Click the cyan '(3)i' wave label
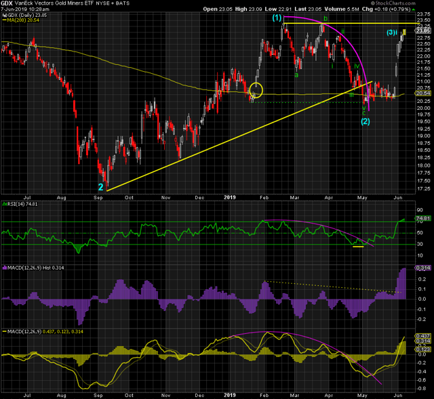Screen dimensions: 434x399 392,33
